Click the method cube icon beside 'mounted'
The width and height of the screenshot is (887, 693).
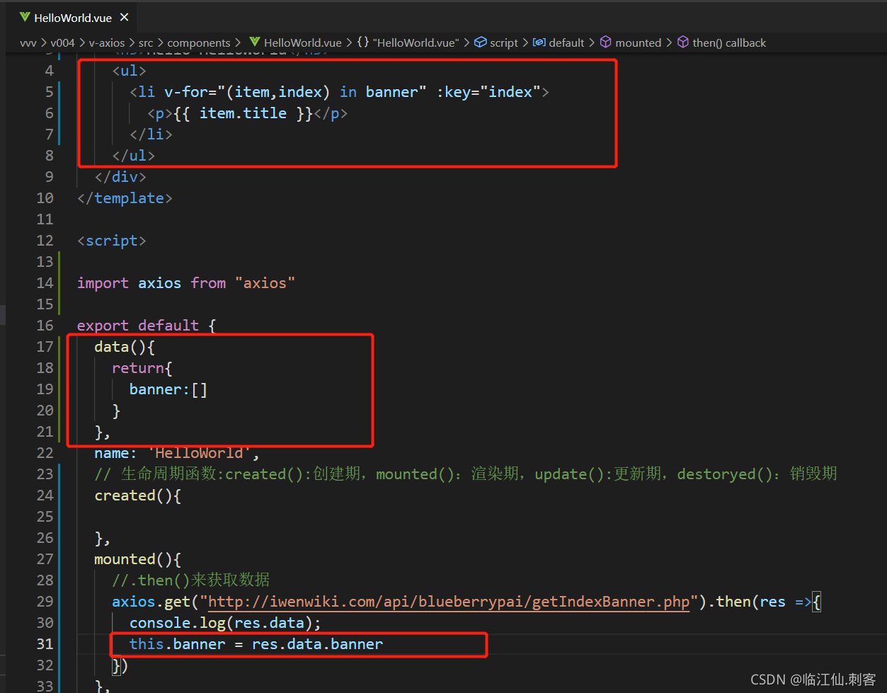[x=606, y=42]
